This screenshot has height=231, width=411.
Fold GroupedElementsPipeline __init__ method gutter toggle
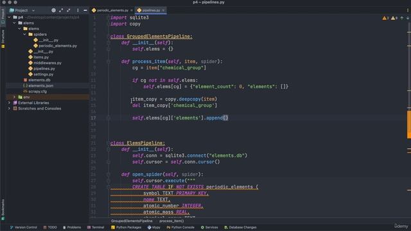tap(109, 43)
